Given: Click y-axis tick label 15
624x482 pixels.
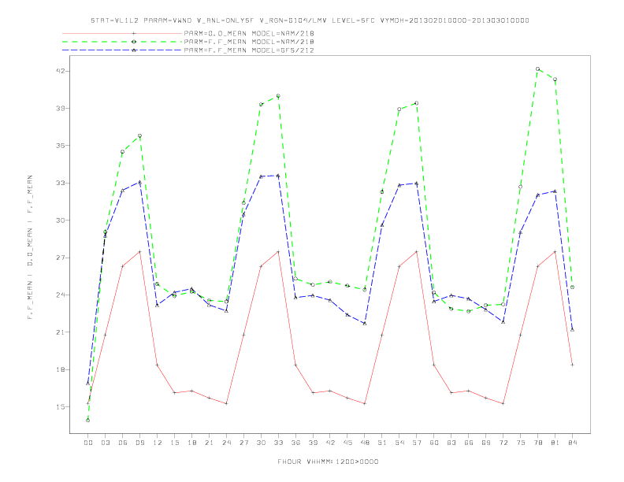Looking at the screenshot, I should (61, 407).
